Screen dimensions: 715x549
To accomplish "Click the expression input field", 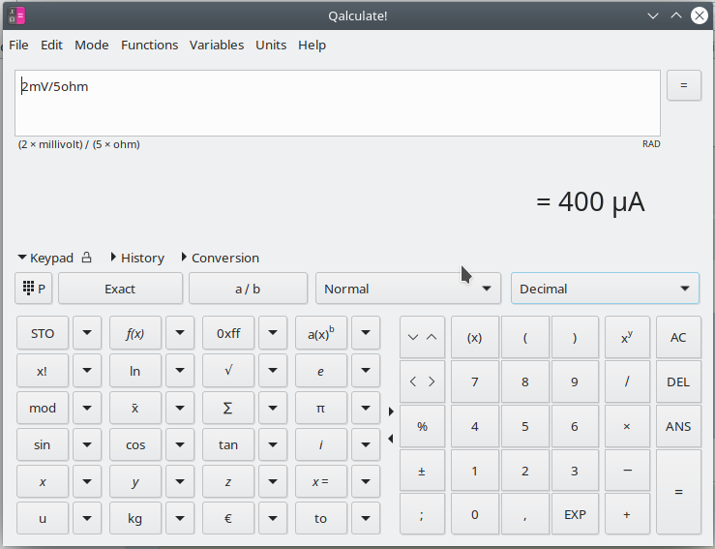I will [337, 103].
